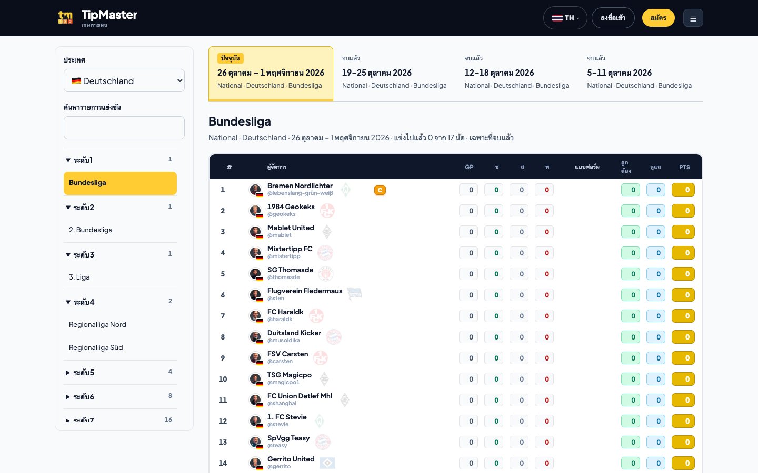
Task: Expand the ระดับ5 section
Action: (x=120, y=372)
